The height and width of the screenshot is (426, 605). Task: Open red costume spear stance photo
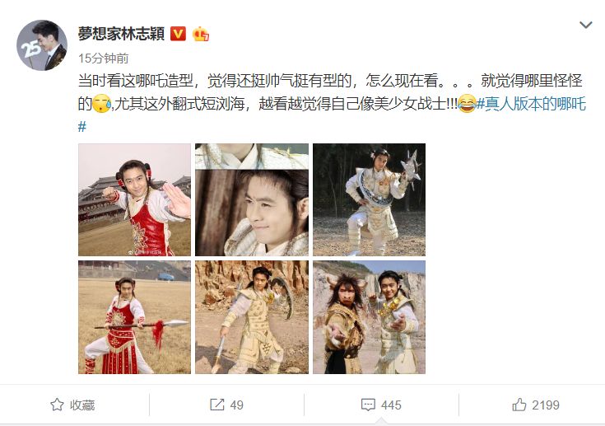point(134,317)
